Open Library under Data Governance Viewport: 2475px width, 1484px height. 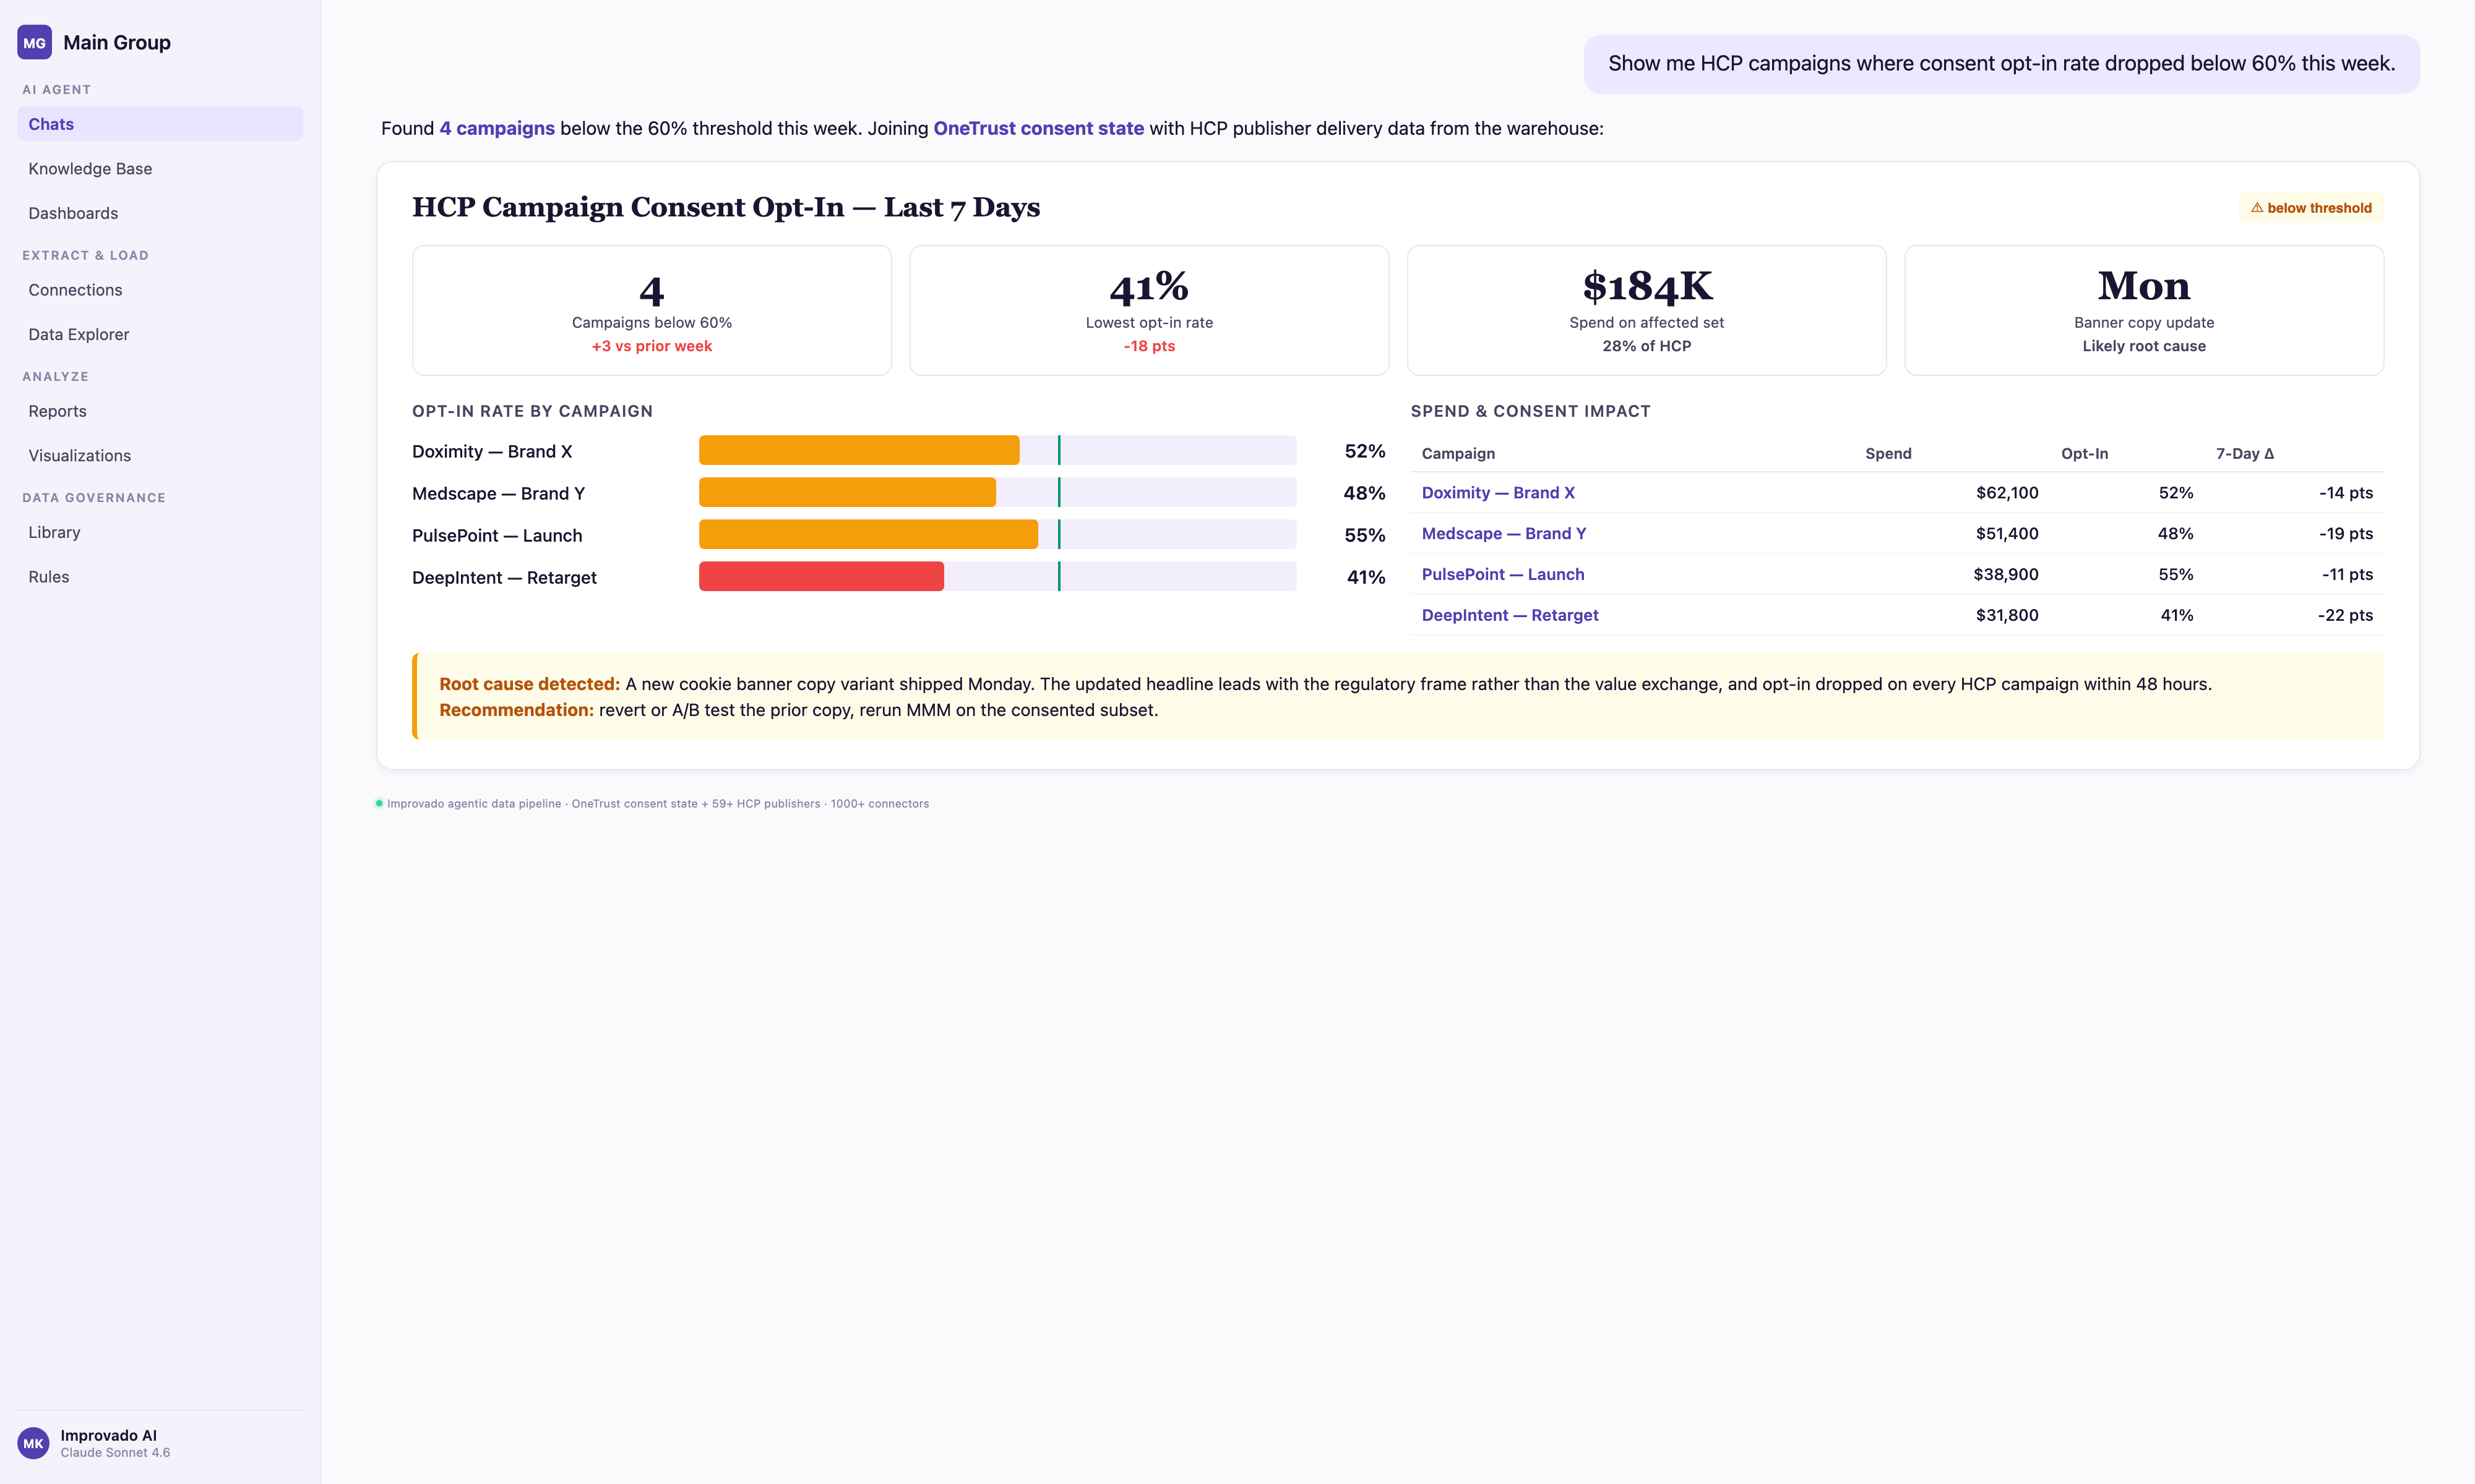tap(53, 531)
